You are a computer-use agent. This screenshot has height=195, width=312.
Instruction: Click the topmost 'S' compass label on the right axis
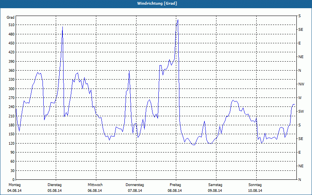click(300, 16)
